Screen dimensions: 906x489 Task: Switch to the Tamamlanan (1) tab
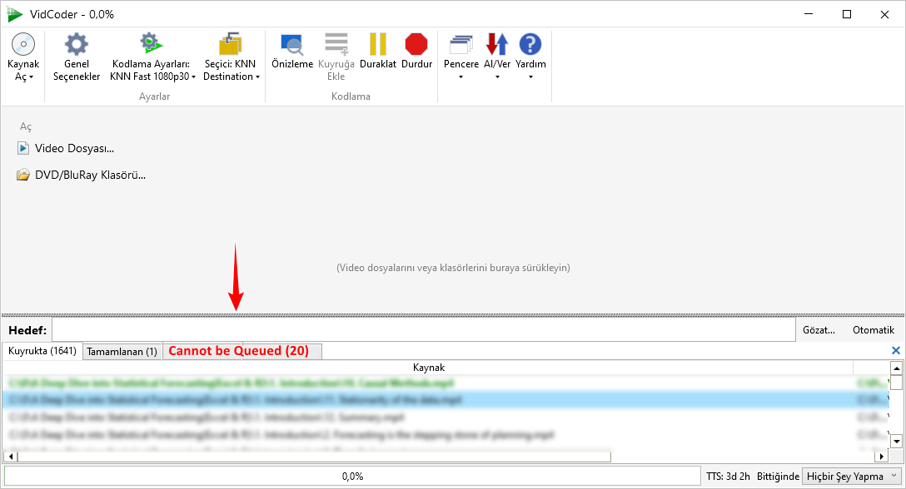click(122, 352)
